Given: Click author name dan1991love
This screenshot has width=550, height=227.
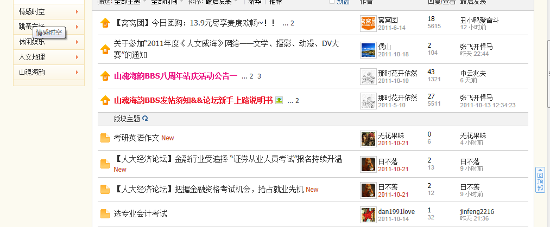Looking at the screenshot, I should click(x=396, y=212).
